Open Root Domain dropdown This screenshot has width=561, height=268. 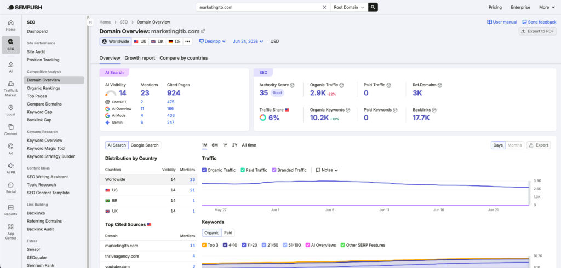pyautogui.click(x=349, y=7)
